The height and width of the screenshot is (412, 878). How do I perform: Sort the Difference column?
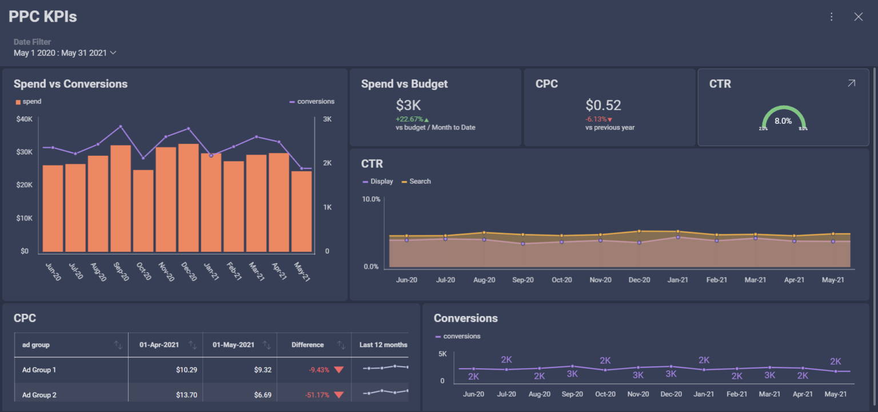click(x=341, y=345)
